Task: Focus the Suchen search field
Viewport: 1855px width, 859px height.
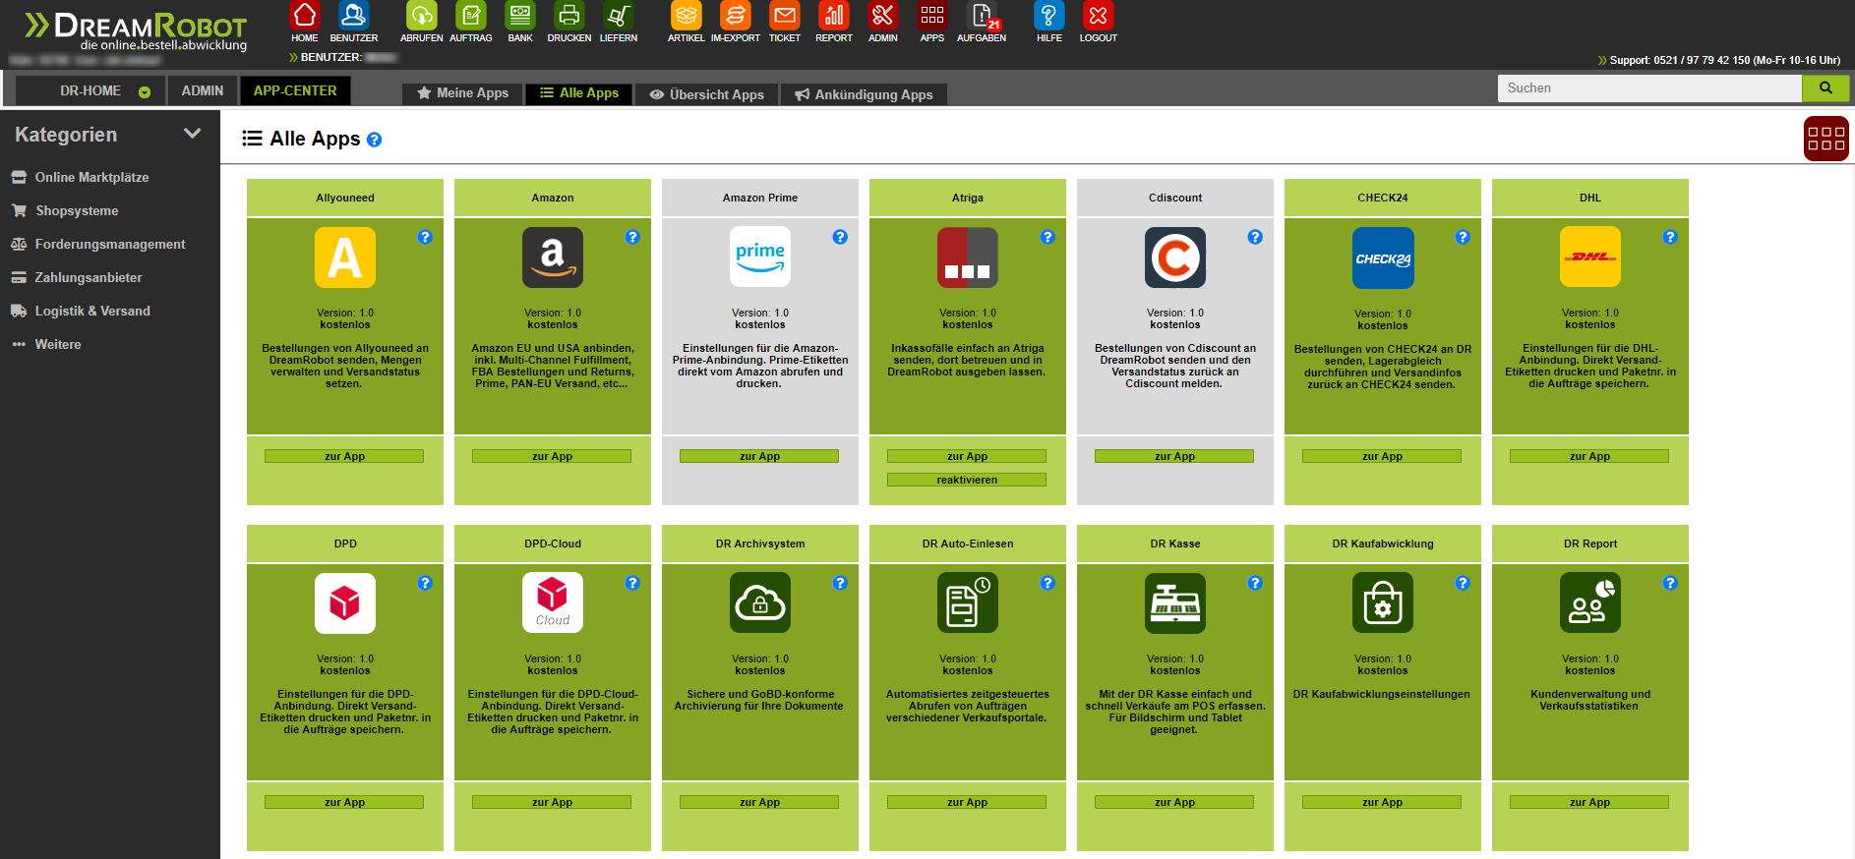Action: pos(1649,87)
